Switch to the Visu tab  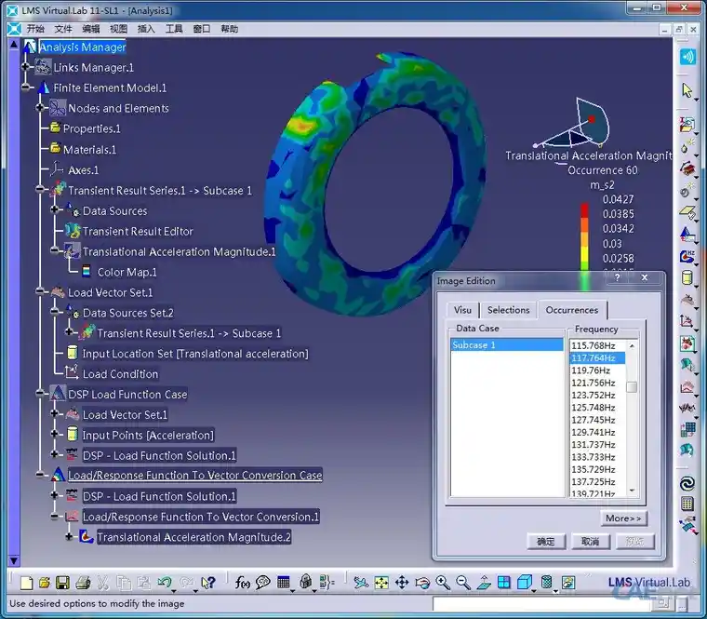click(462, 310)
